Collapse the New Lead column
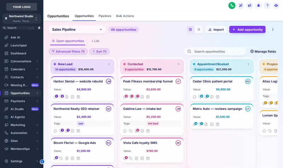283x168 pixels. pos(109,64)
